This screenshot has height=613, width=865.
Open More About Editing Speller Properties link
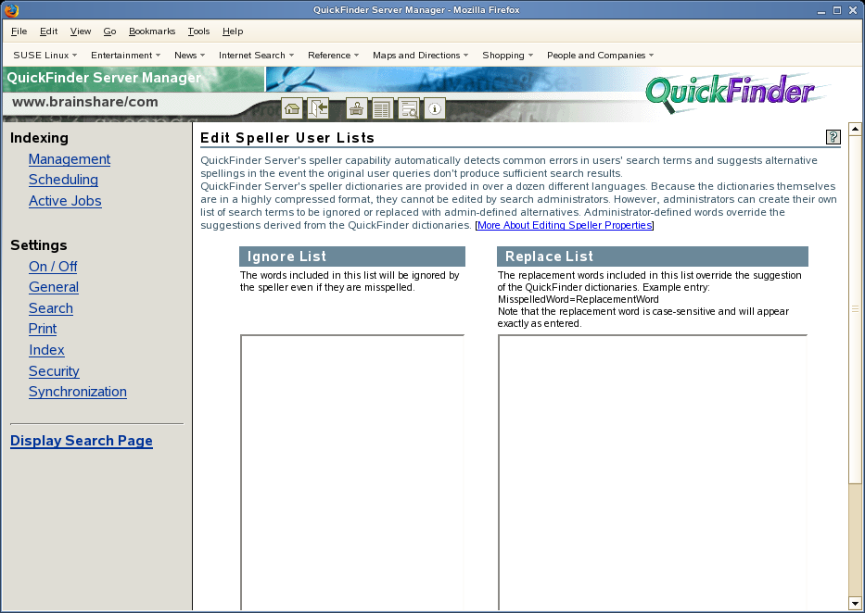coord(565,225)
